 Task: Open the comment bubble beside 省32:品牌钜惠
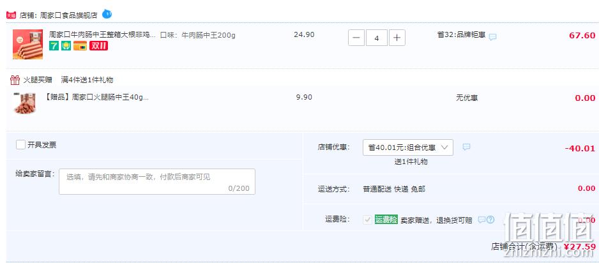pos(493,37)
